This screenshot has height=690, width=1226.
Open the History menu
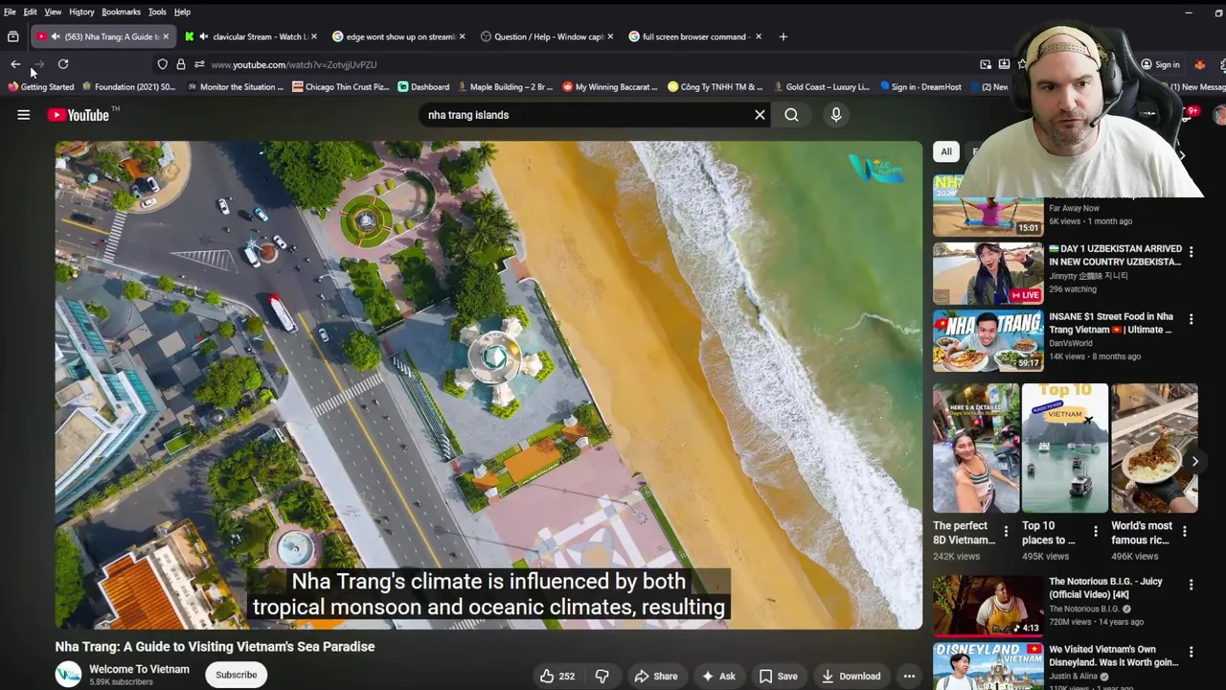coord(81,11)
